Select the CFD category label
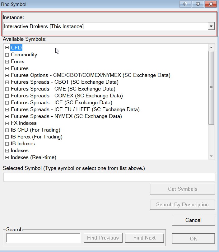This screenshot has height=252, width=219. (x=16, y=48)
